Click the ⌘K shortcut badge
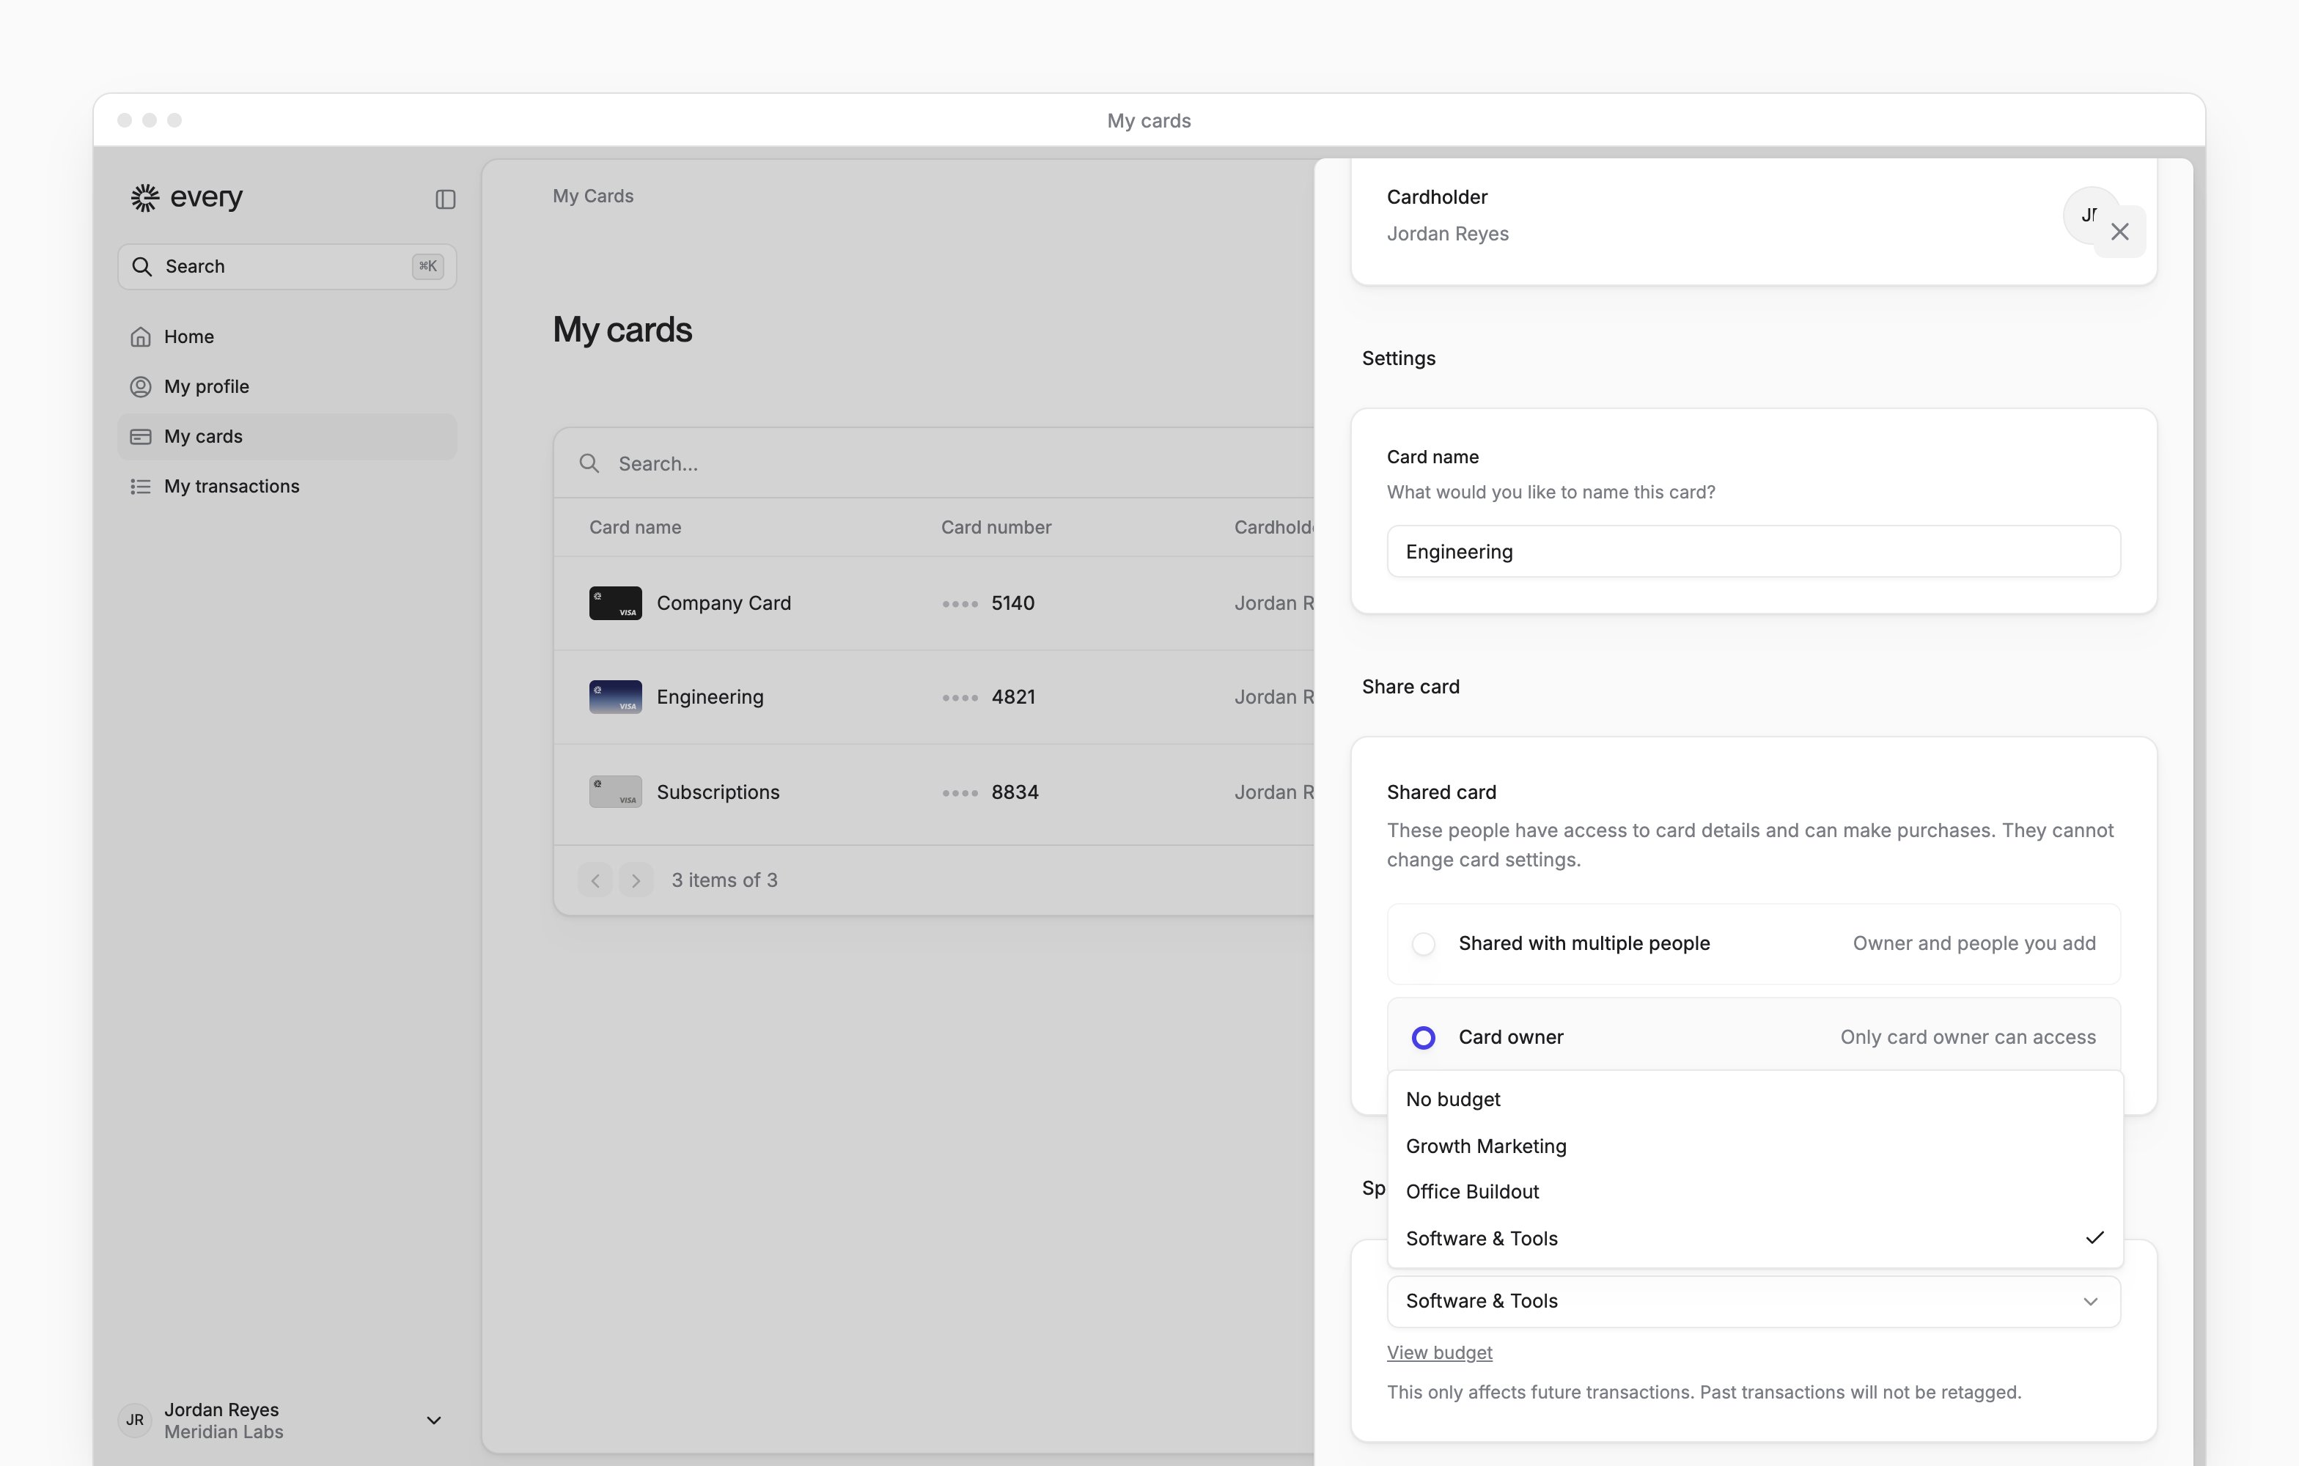Screen dimensions: 2299x1466 [x=427, y=266]
